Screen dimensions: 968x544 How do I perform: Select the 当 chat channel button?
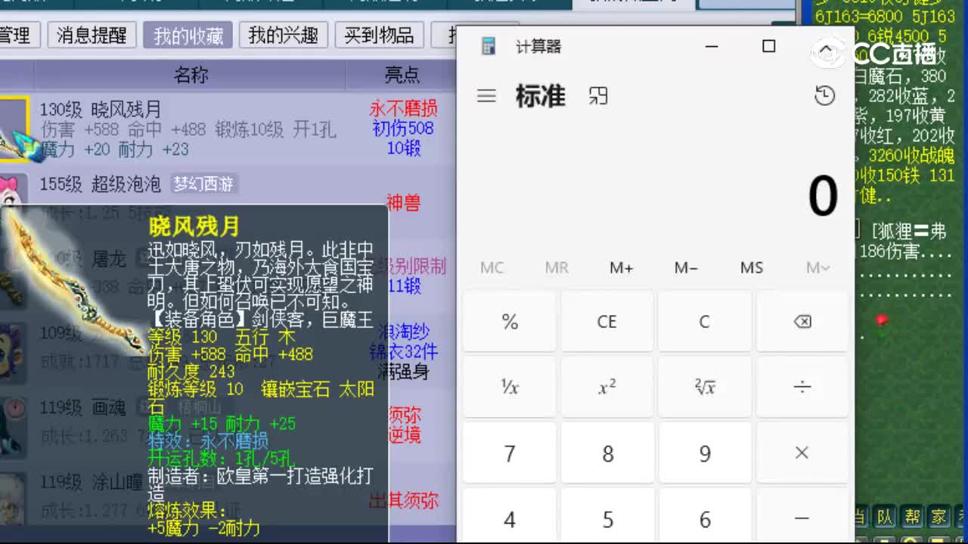pos(859,517)
